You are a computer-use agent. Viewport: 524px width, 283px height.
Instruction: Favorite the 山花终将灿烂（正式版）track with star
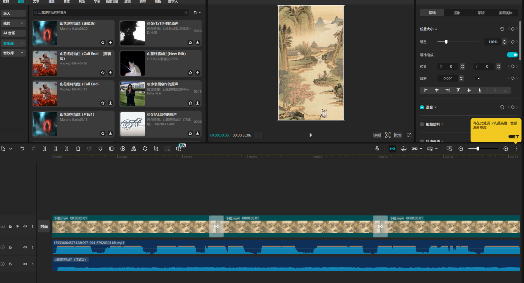tap(103, 42)
